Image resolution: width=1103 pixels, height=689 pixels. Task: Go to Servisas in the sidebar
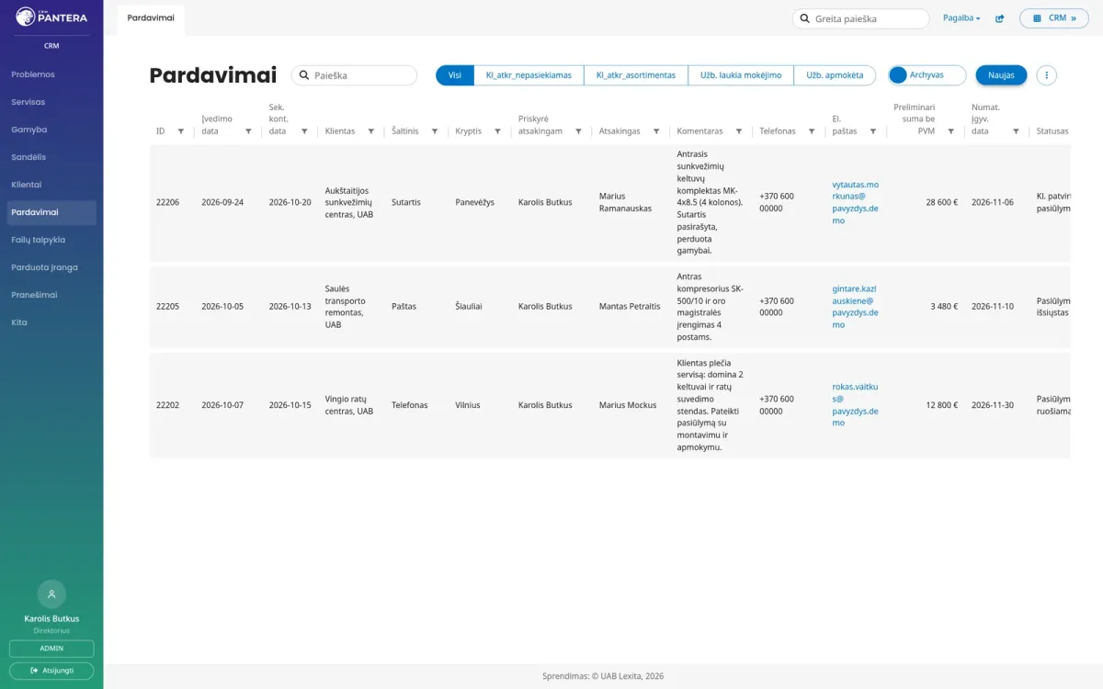point(51,102)
